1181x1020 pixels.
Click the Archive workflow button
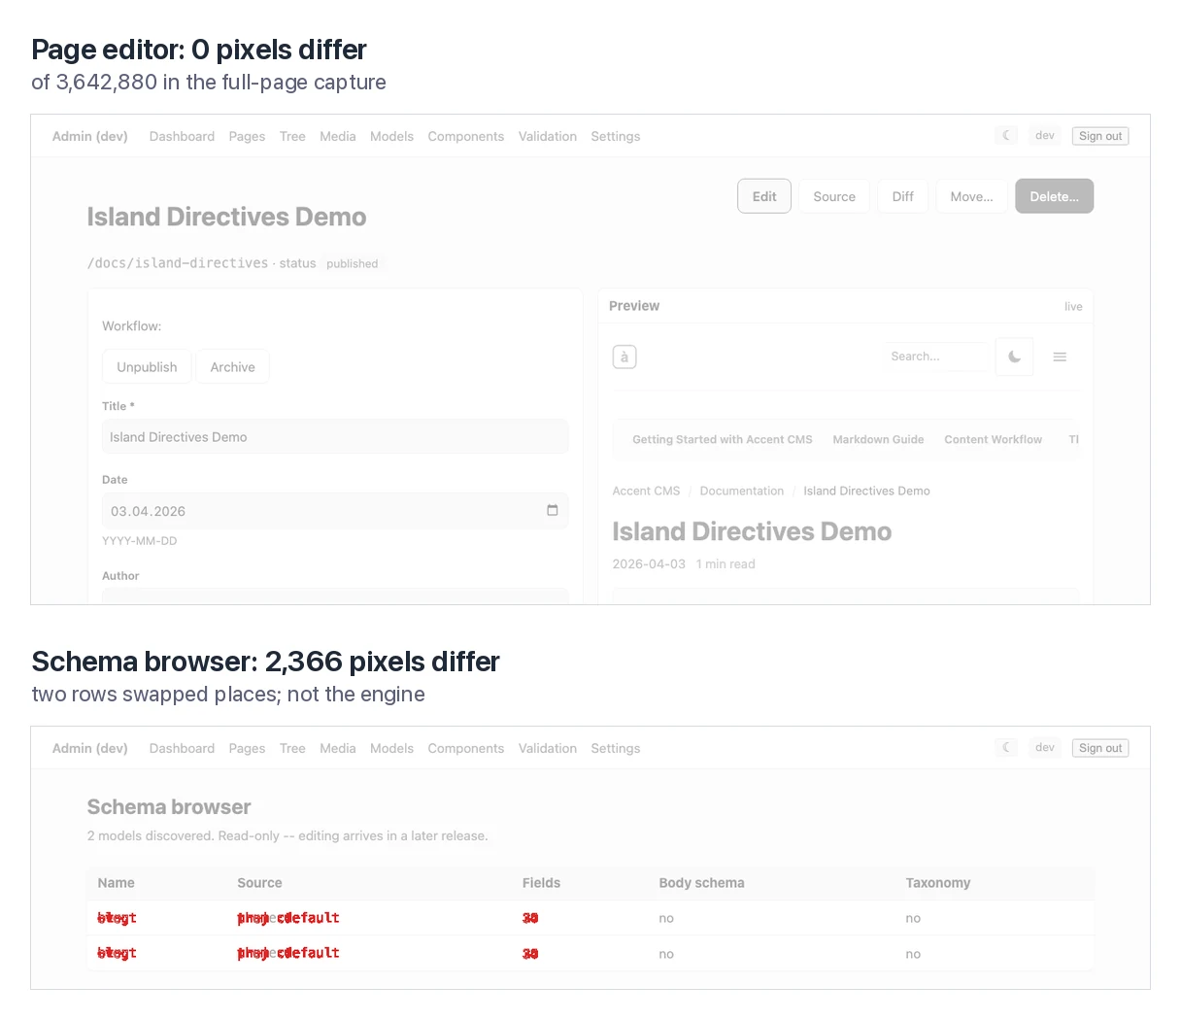coord(233,367)
